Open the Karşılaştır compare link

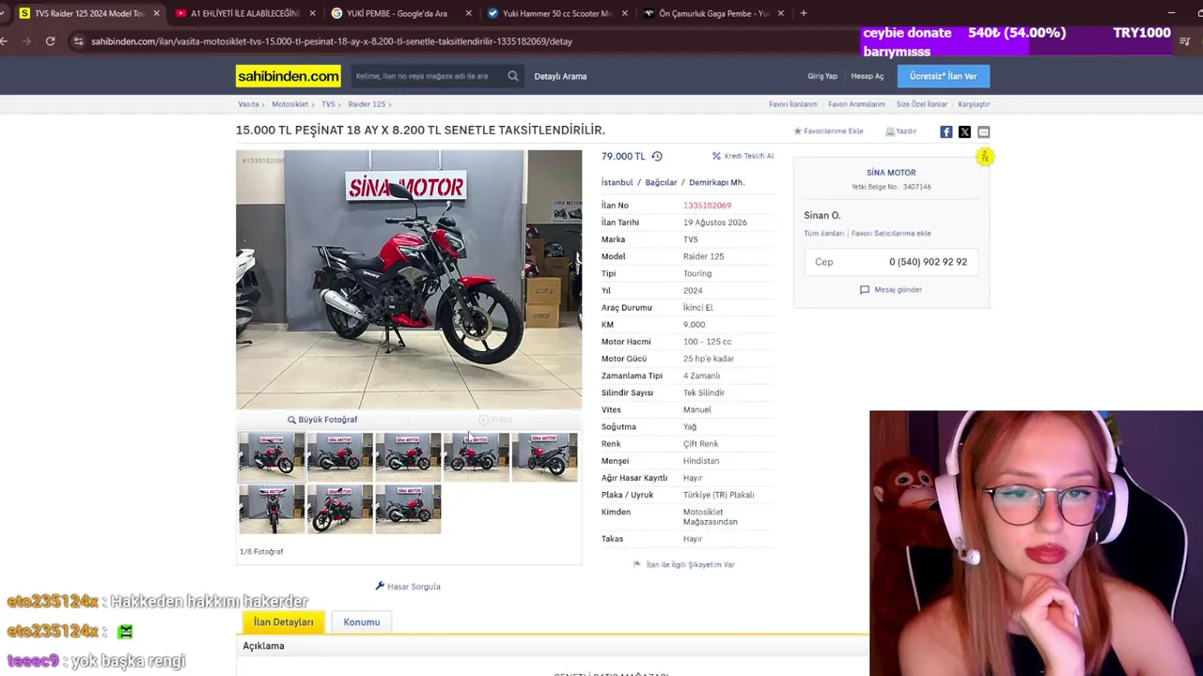[974, 104]
